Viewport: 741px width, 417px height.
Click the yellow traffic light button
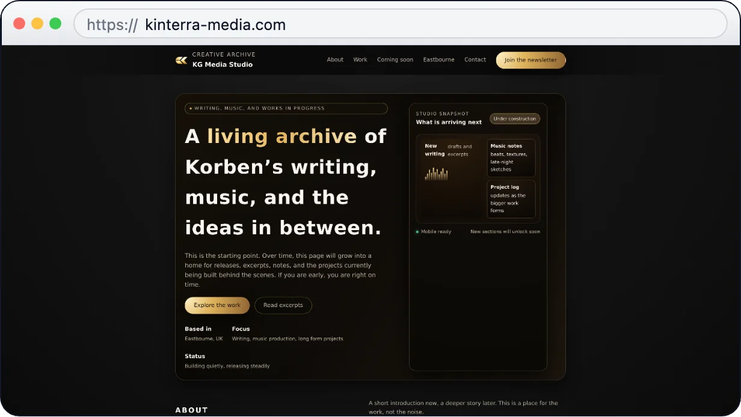point(37,23)
